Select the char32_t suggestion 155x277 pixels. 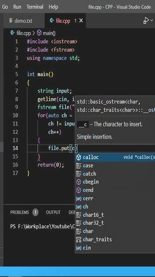point(115,223)
